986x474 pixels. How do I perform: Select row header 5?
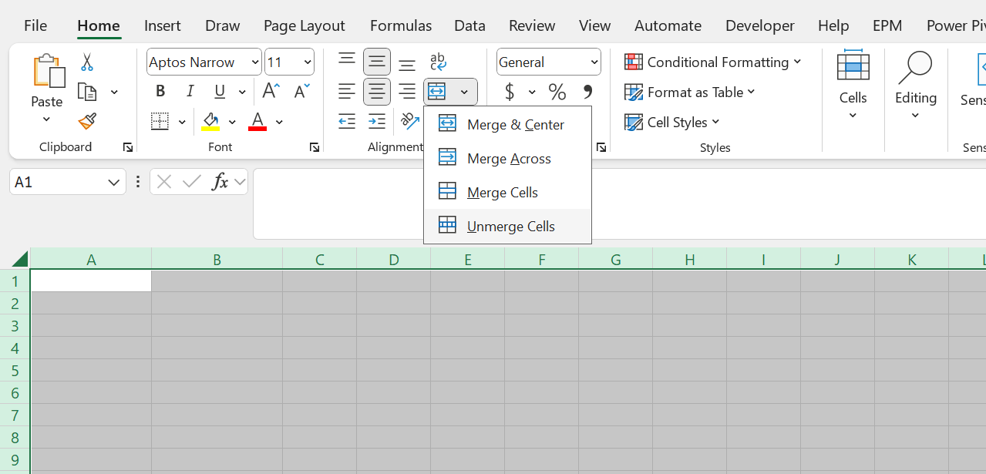(15, 371)
